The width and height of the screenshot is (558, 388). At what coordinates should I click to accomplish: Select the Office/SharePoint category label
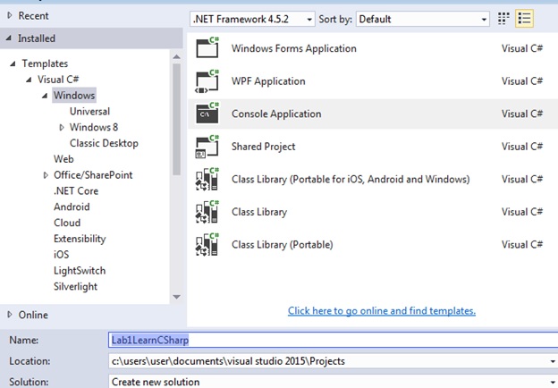click(93, 175)
